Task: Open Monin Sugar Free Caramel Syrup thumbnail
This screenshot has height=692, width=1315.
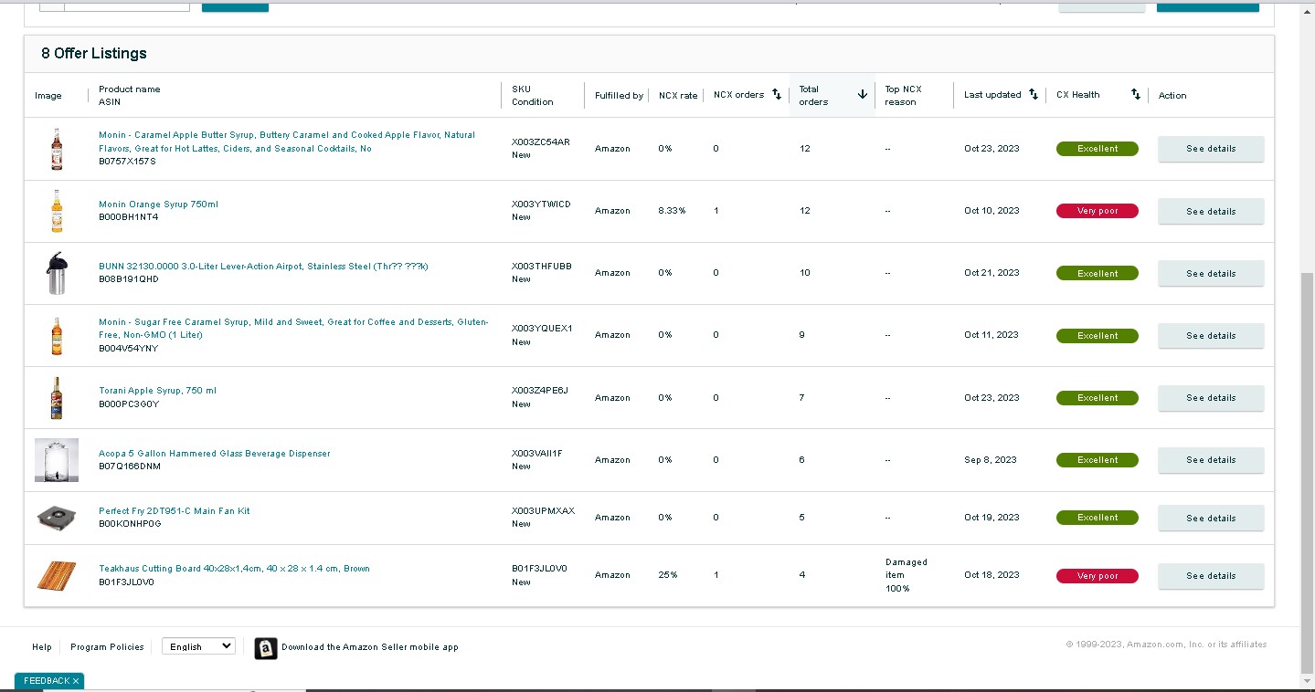Action: click(57, 335)
